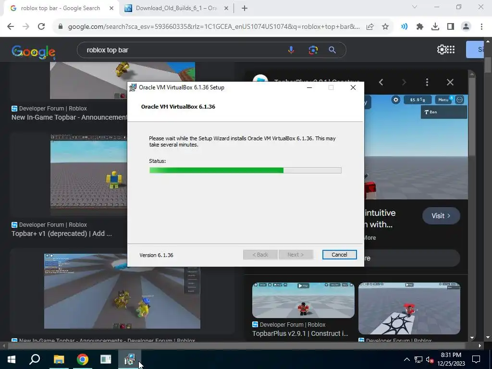The height and width of the screenshot is (369, 492).
Task: Open File Explorer from taskbar
Action: click(x=59, y=359)
